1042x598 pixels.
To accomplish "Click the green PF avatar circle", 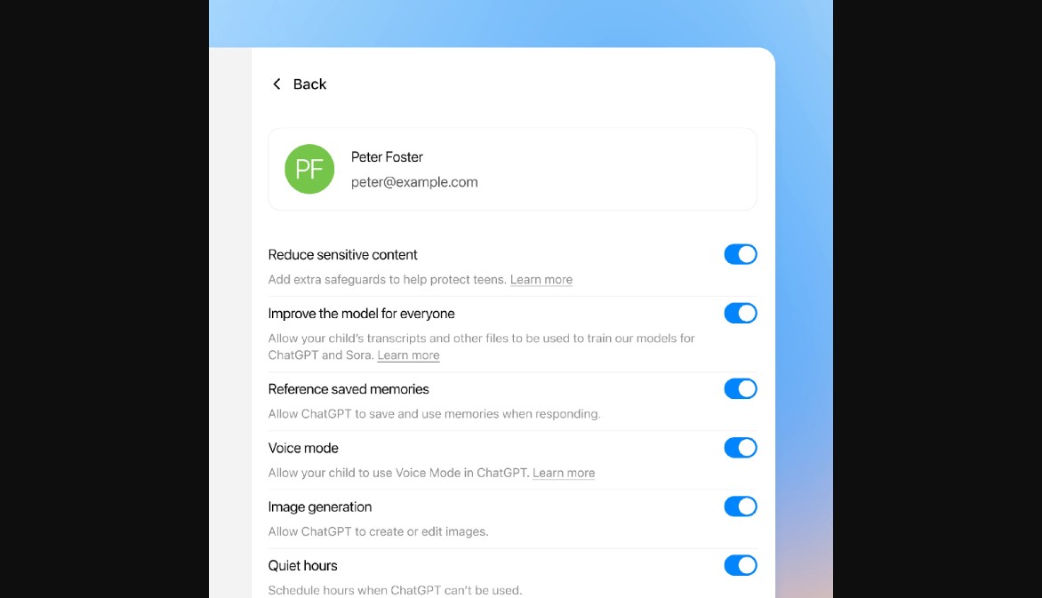I will click(x=309, y=169).
